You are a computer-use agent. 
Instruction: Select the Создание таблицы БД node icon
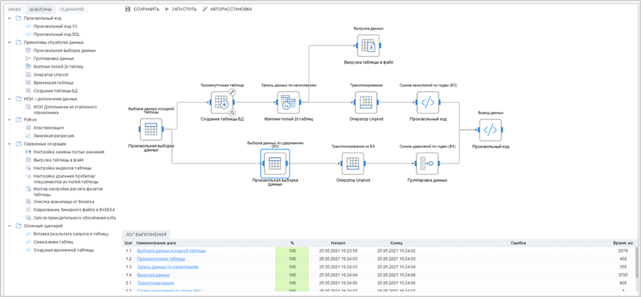(x=222, y=102)
